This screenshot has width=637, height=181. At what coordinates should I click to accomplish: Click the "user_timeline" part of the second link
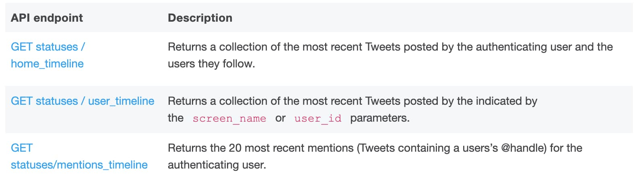pyautogui.click(x=121, y=101)
